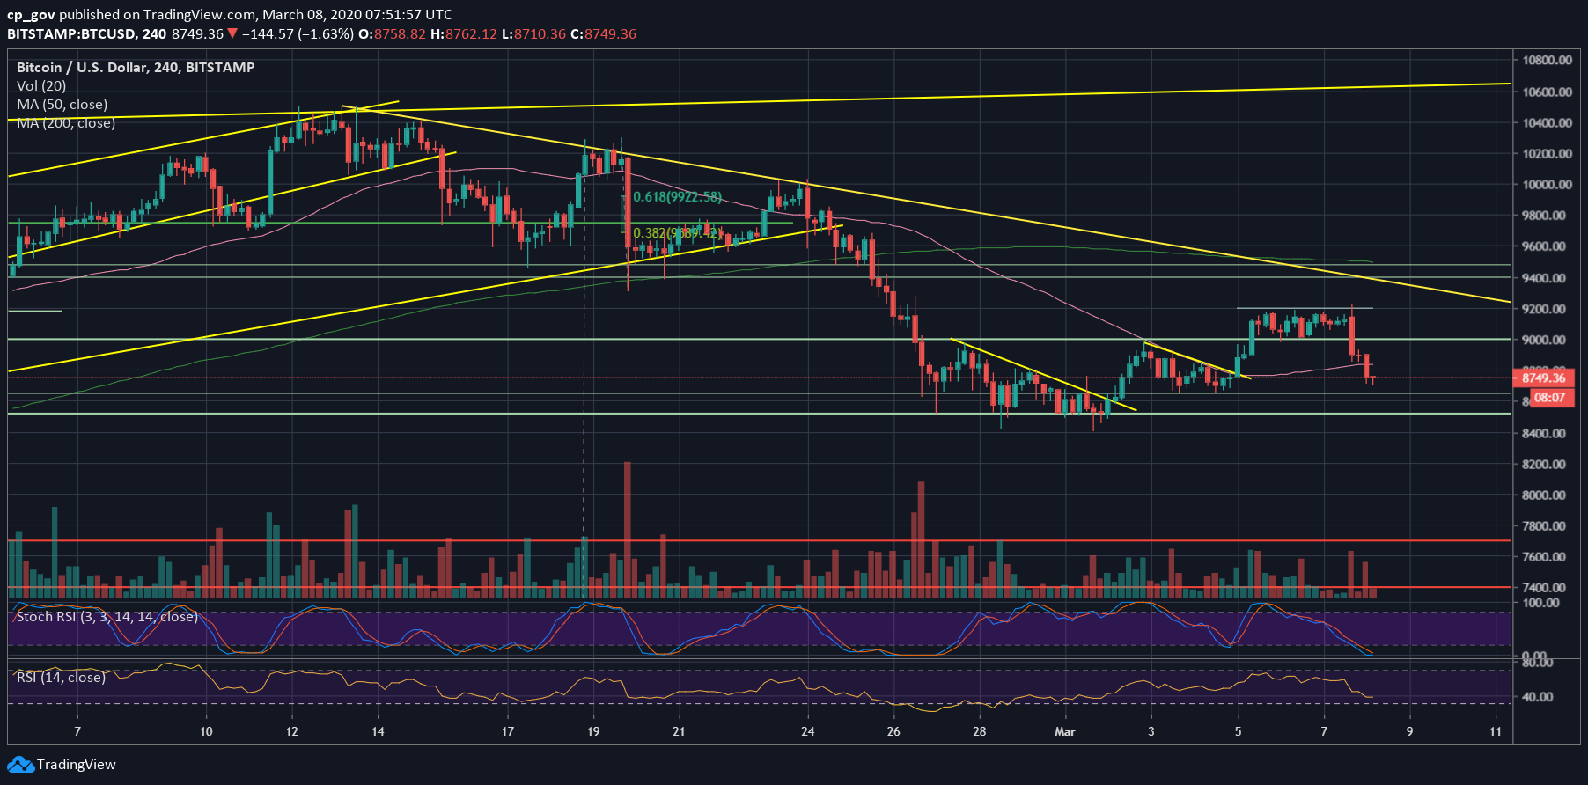The width and height of the screenshot is (1588, 785).
Task: Click the 26 label on the date axis
Action: (x=893, y=731)
